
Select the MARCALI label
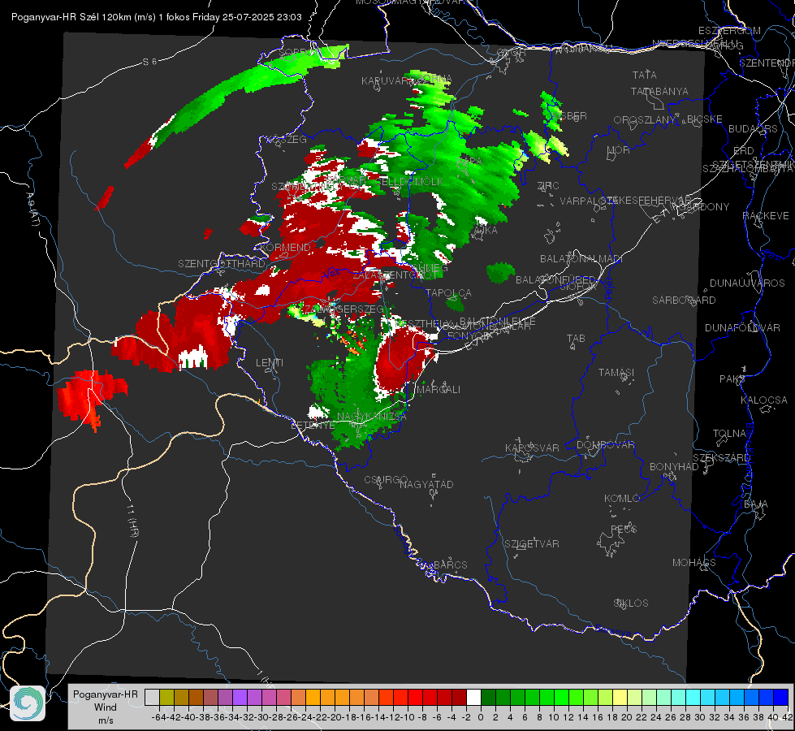coord(439,390)
